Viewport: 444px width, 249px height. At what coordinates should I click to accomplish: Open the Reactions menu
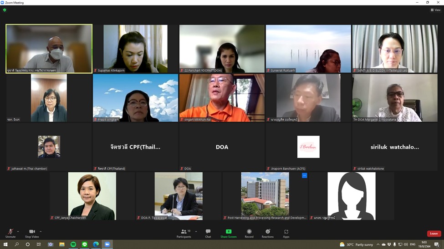[268, 234]
